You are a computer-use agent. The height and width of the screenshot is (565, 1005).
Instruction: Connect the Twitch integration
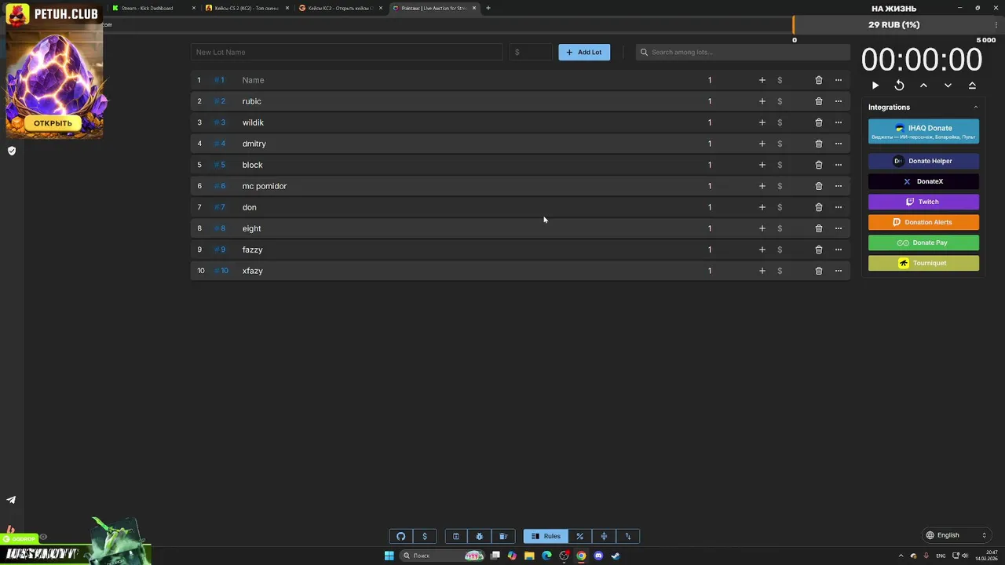[x=923, y=202]
